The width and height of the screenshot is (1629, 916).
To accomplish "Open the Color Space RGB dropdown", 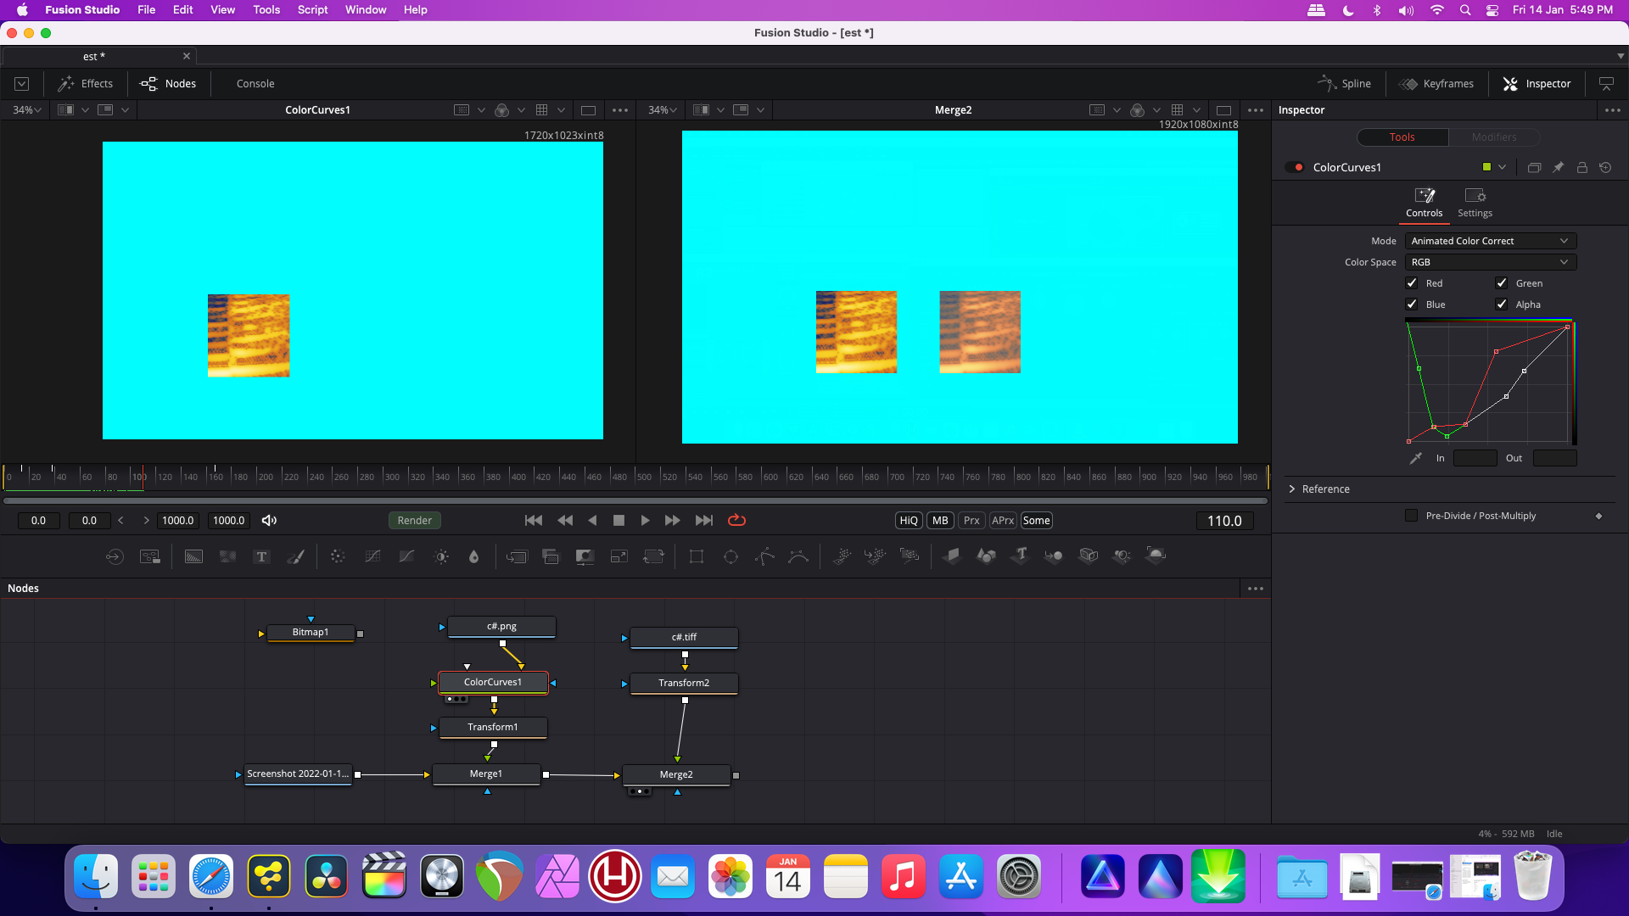I will [x=1491, y=262].
